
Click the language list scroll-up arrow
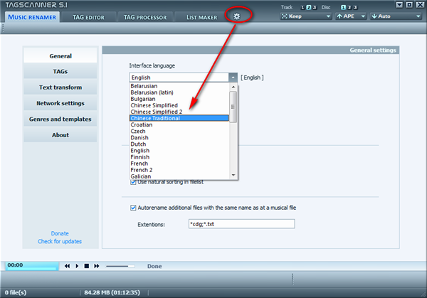pos(233,87)
